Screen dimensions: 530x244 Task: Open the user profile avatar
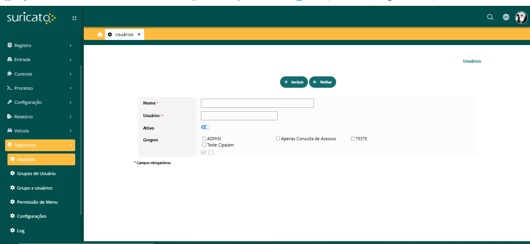(x=521, y=17)
